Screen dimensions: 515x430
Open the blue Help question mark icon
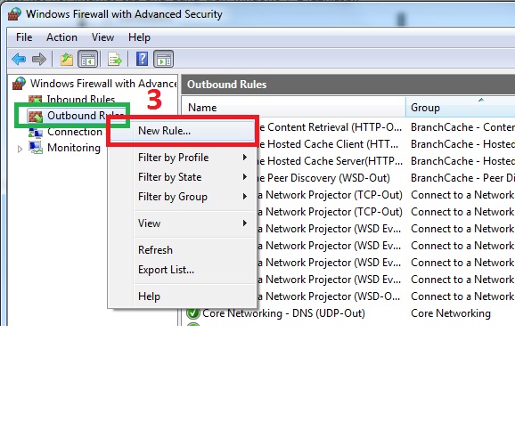coord(142,59)
